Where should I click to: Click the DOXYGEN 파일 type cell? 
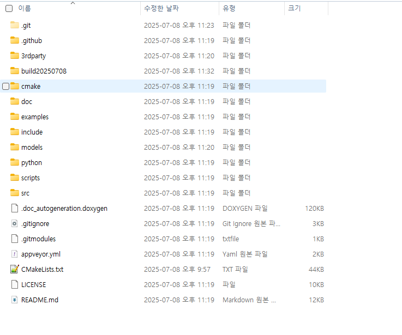pos(245,208)
